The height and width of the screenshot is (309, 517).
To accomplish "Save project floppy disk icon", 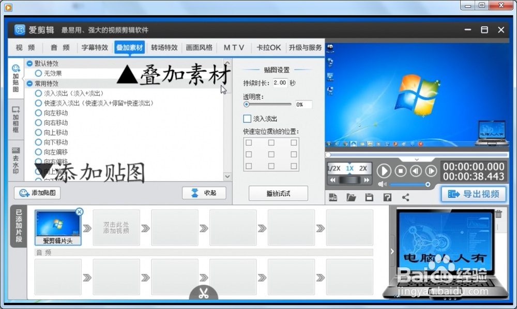I will coord(369,198).
